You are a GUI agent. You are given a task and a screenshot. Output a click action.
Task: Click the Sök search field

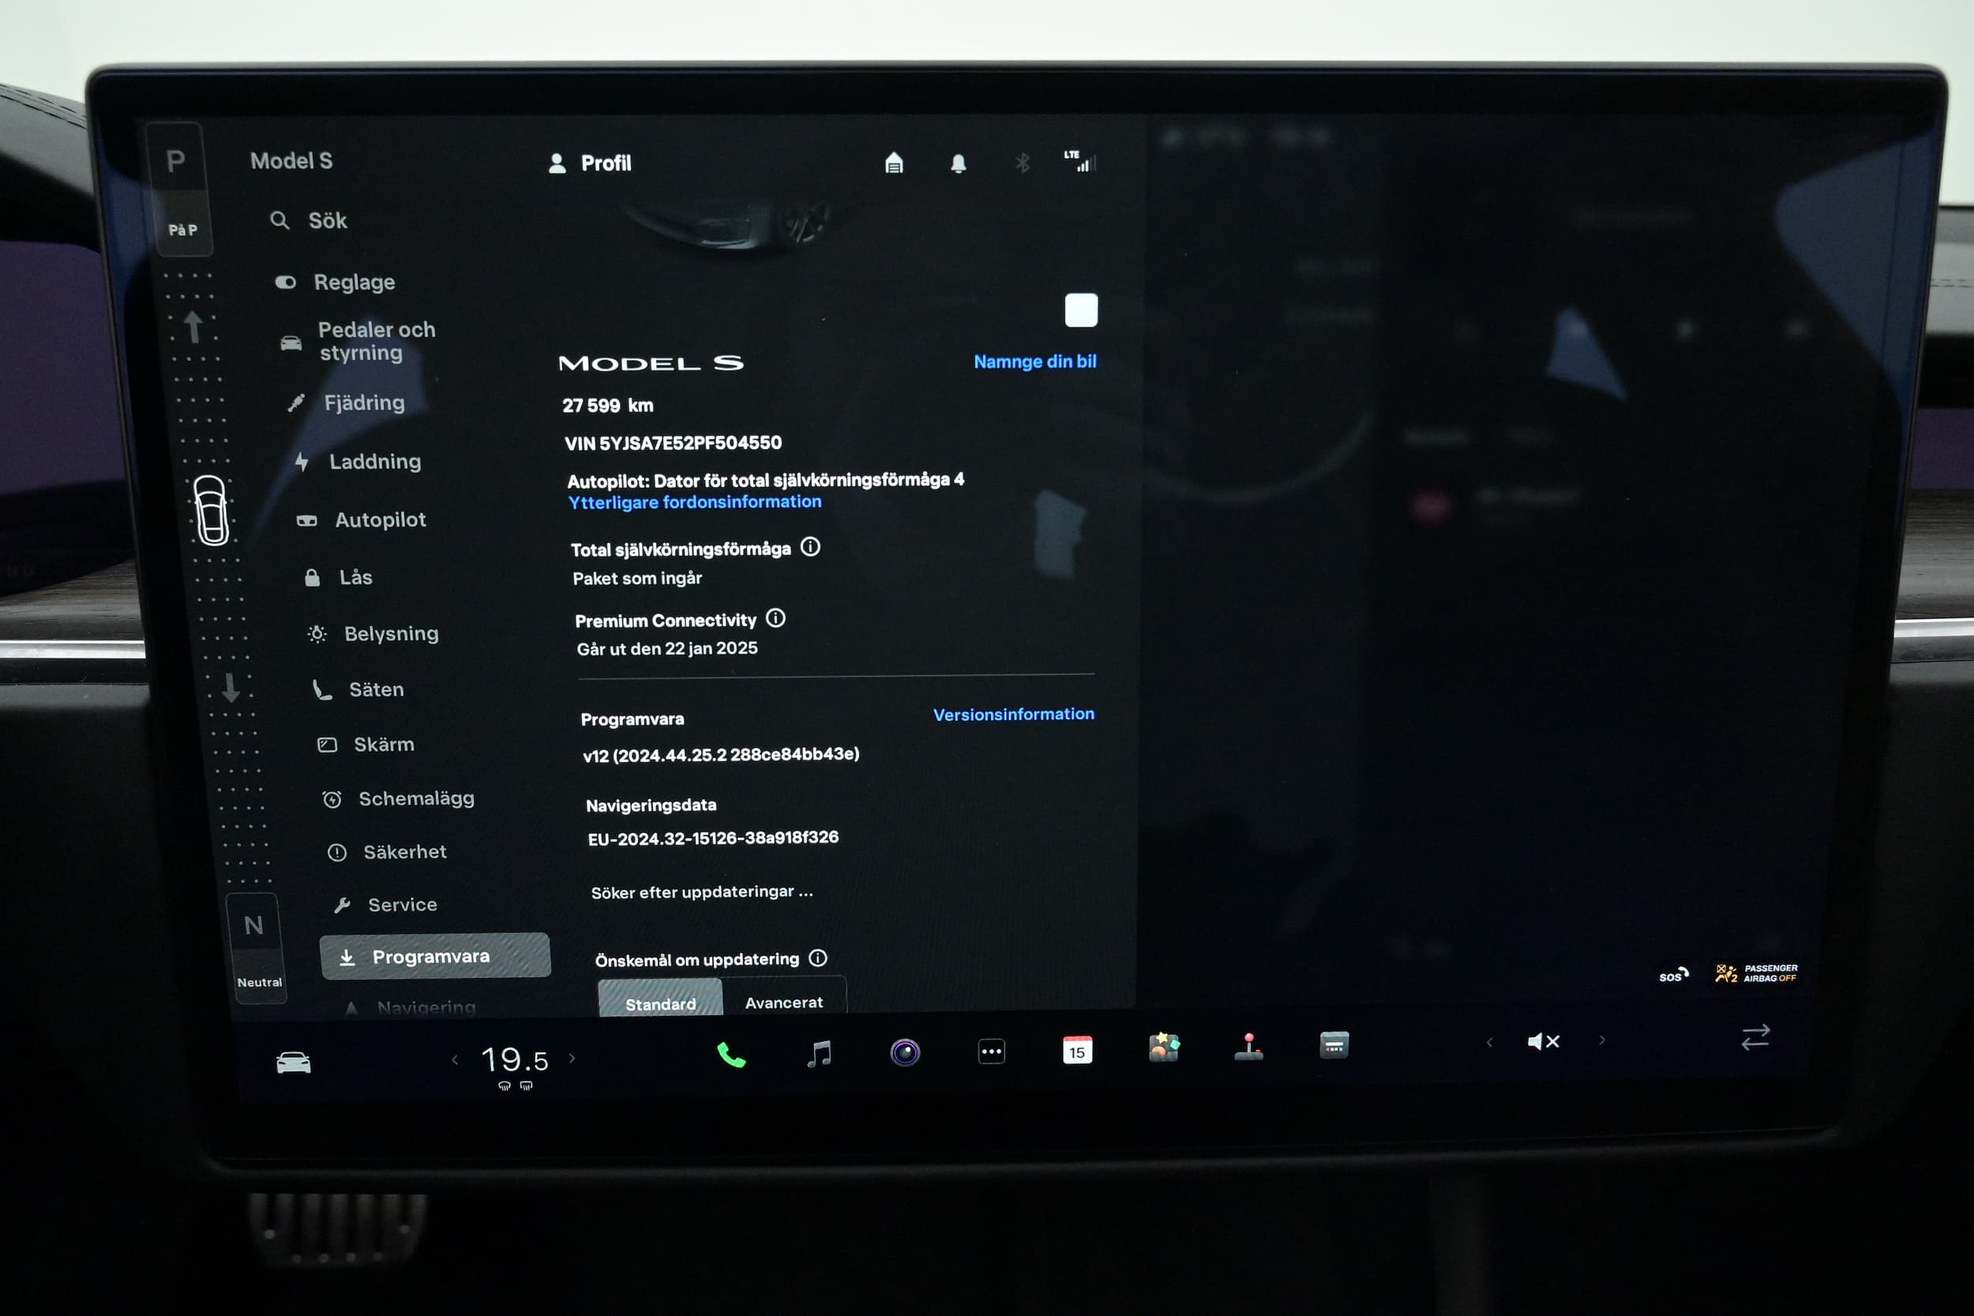pos(309,221)
